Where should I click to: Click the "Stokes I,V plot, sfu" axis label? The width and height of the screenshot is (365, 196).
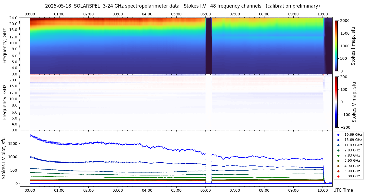click(x=4, y=158)
